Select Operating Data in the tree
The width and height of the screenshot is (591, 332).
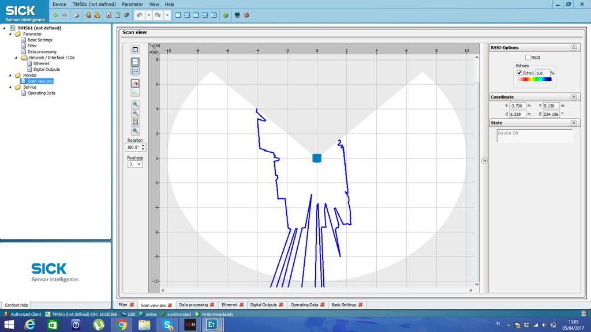pos(41,93)
